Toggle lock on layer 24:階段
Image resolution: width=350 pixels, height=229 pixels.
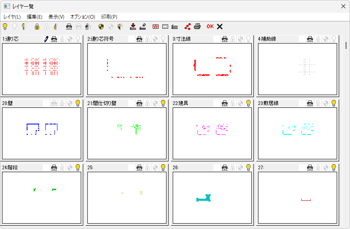pyautogui.click(x=62, y=168)
